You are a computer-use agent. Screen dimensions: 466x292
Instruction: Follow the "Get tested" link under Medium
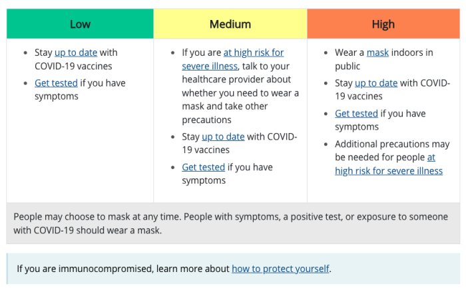pyautogui.click(x=203, y=167)
